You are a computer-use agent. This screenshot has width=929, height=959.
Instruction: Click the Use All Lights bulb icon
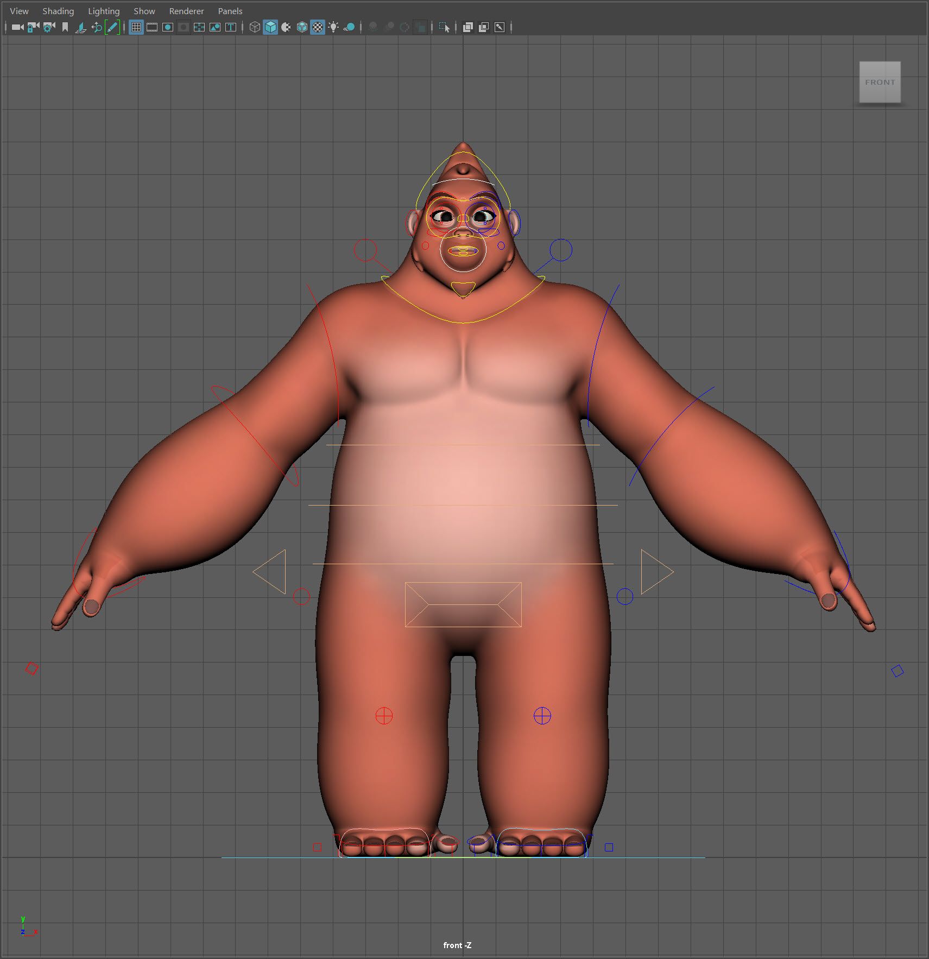[x=333, y=27]
